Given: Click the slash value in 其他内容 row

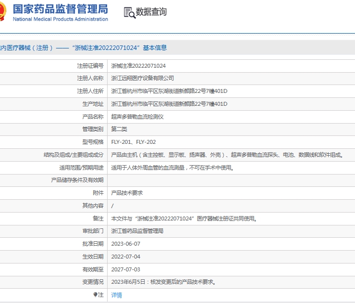Looking at the screenshot, I should coord(112,206).
